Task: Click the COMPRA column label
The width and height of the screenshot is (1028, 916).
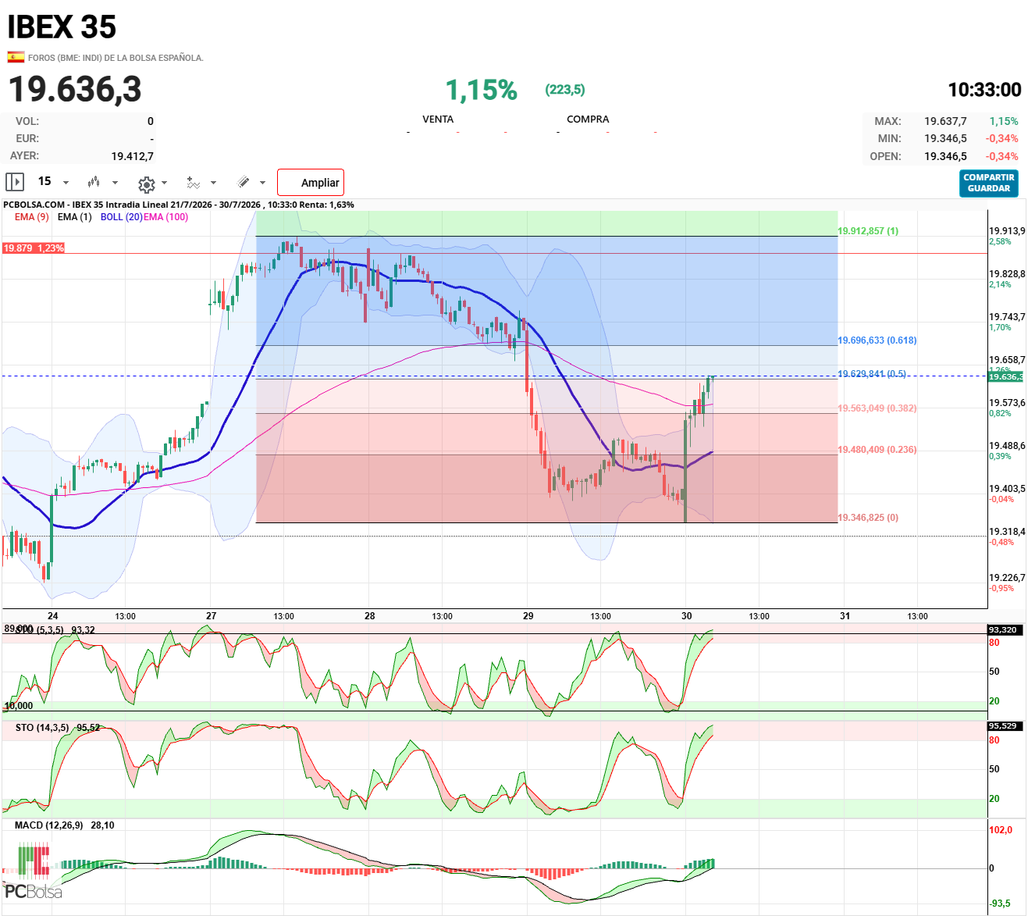Action: point(588,119)
